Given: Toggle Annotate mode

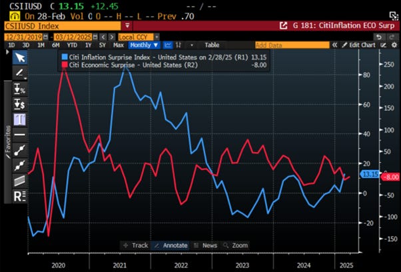Looking at the screenshot, I should tap(171, 245).
